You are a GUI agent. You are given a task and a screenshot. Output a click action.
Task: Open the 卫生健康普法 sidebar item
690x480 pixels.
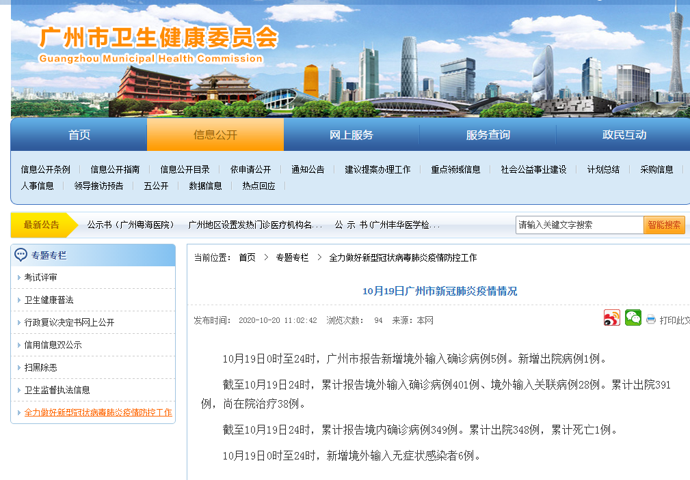tap(49, 300)
